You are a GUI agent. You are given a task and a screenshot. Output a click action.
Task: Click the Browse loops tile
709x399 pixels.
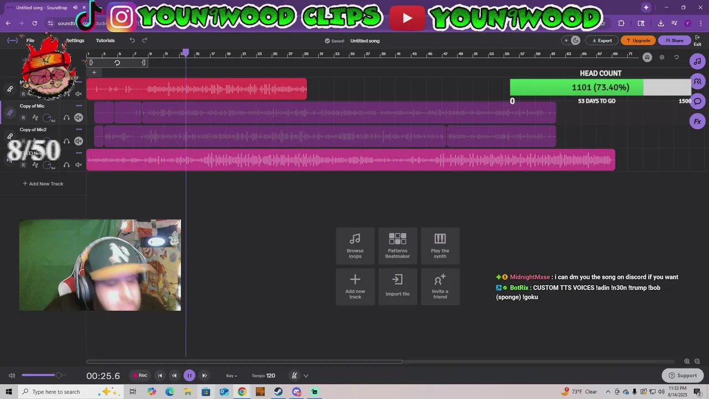(x=355, y=245)
